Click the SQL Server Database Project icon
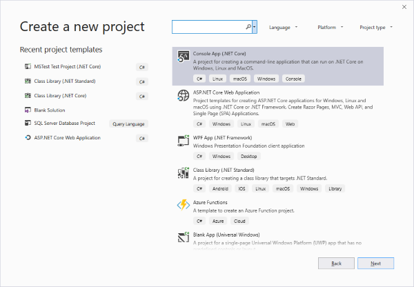Viewport: 414px width, 287px height. pyautogui.click(x=28, y=123)
